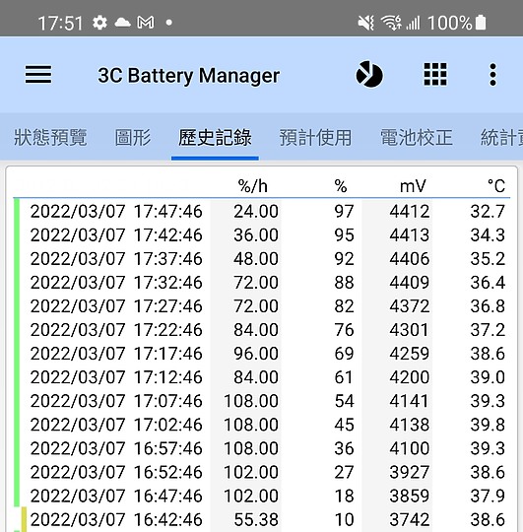Tap the Wi-Fi status icon
The image size is (523, 532).
(391, 23)
